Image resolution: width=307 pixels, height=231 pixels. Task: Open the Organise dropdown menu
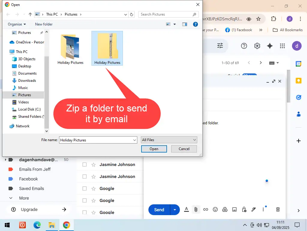pyautogui.click(x=17, y=24)
